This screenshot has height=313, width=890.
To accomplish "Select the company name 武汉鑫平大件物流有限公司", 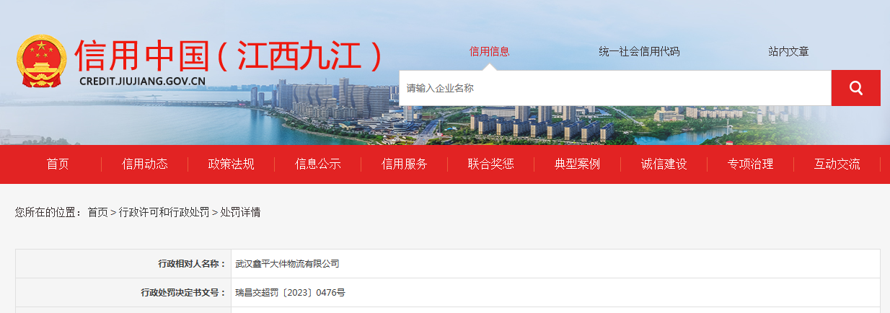I will pyautogui.click(x=287, y=264).
